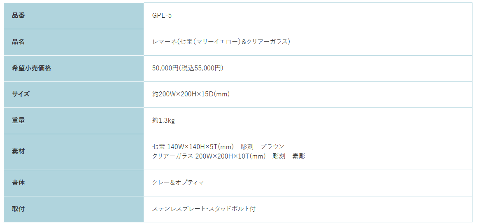Click the 素彫 engraving text in material row
The image size is (477, 224).
tap(299, 156)
